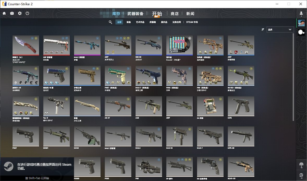Viewport: 307px width, 181px height.
Task: Click the Steam logo in overlay notice
Action: click(9, 166)
